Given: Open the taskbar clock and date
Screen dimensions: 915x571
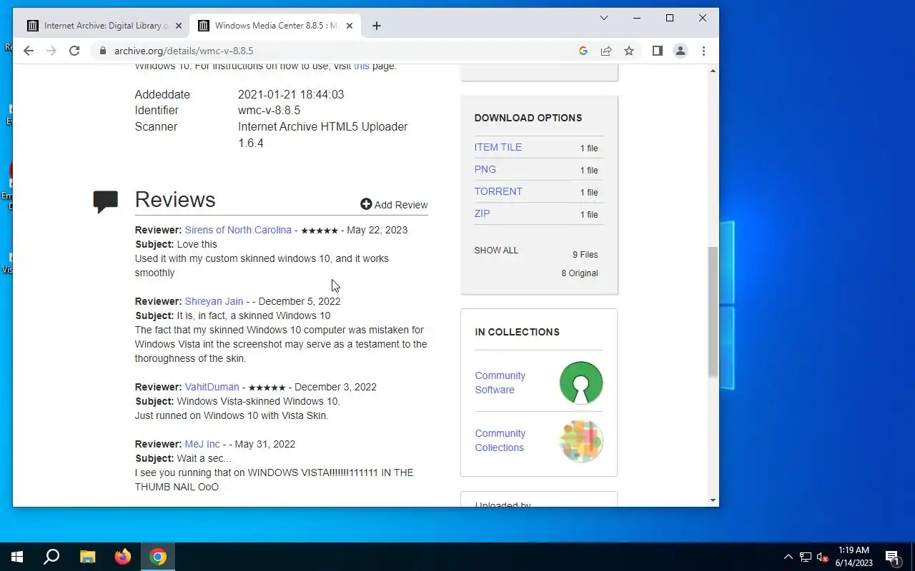Looking at the screenshot, I should (x=854, y=557).
